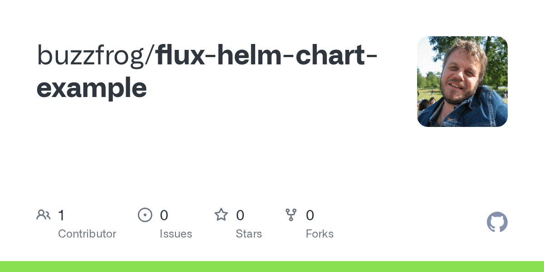Image resolution: width=544 pixels, height=272 pixels.
Task: Click the star icon
Action: click(221, 214)
